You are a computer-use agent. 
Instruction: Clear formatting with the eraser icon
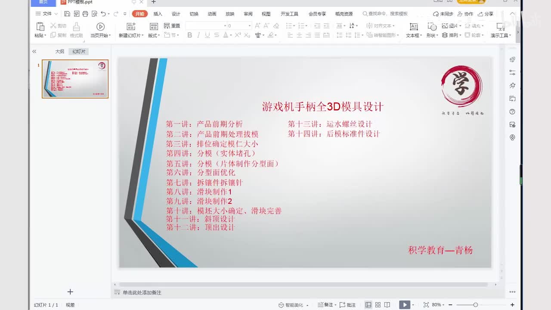(276, 26)
